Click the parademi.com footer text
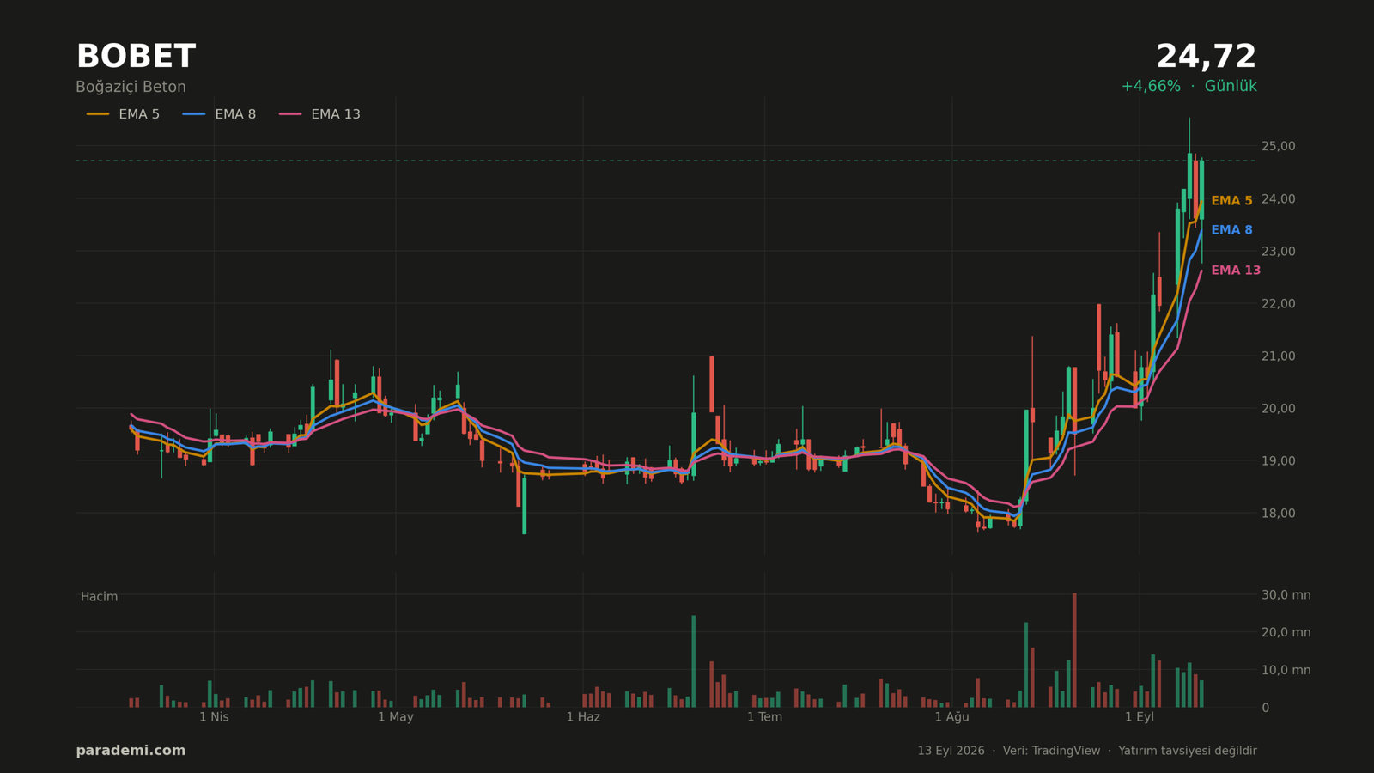1374x773 pixels. 131,751
